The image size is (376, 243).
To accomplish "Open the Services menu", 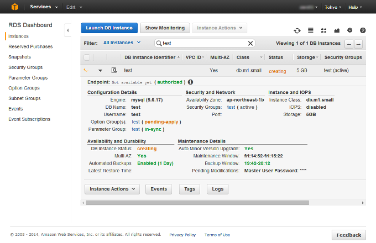I will click(44, 7).
